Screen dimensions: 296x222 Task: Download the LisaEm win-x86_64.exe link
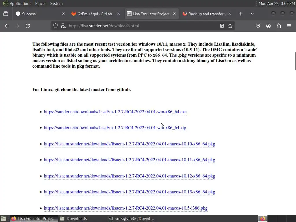pos(115,112)
